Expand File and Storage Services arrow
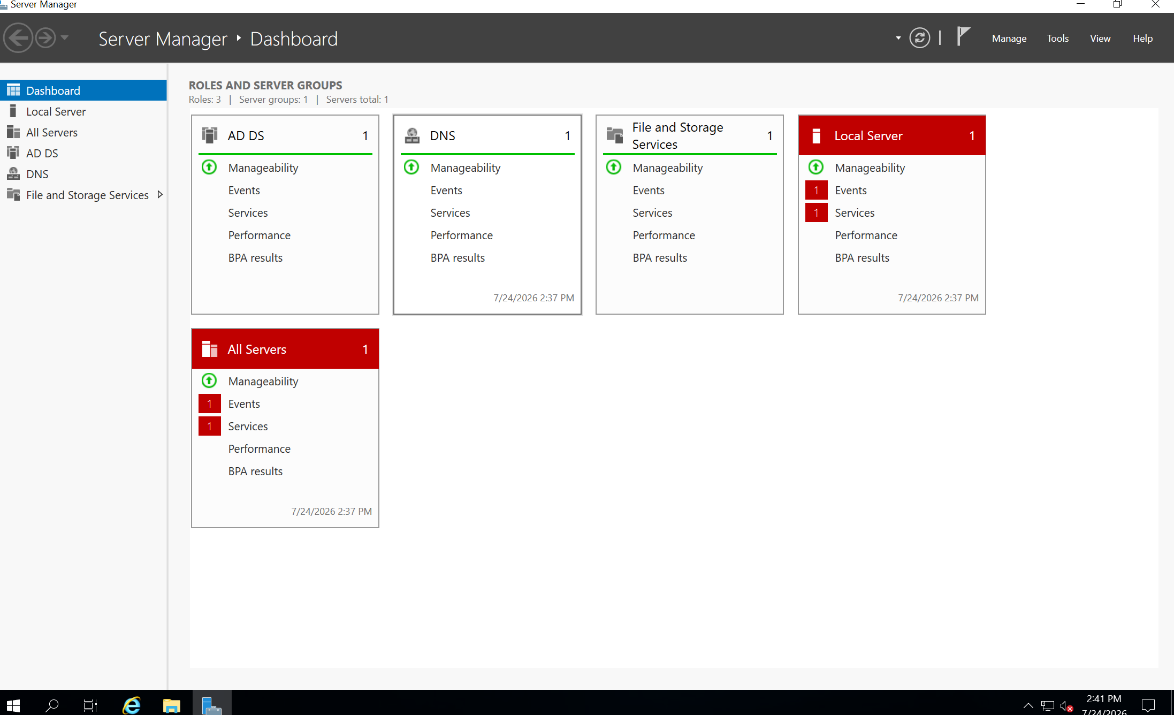 pos(159,195)
